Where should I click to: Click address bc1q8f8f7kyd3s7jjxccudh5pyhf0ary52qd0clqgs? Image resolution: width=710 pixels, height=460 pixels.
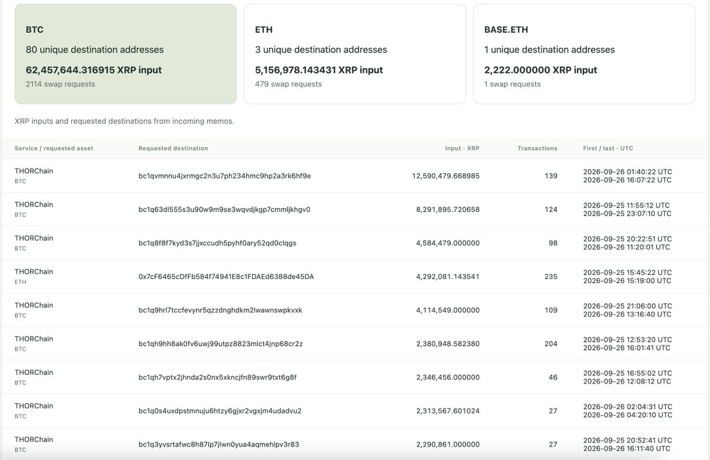point(217,243)
